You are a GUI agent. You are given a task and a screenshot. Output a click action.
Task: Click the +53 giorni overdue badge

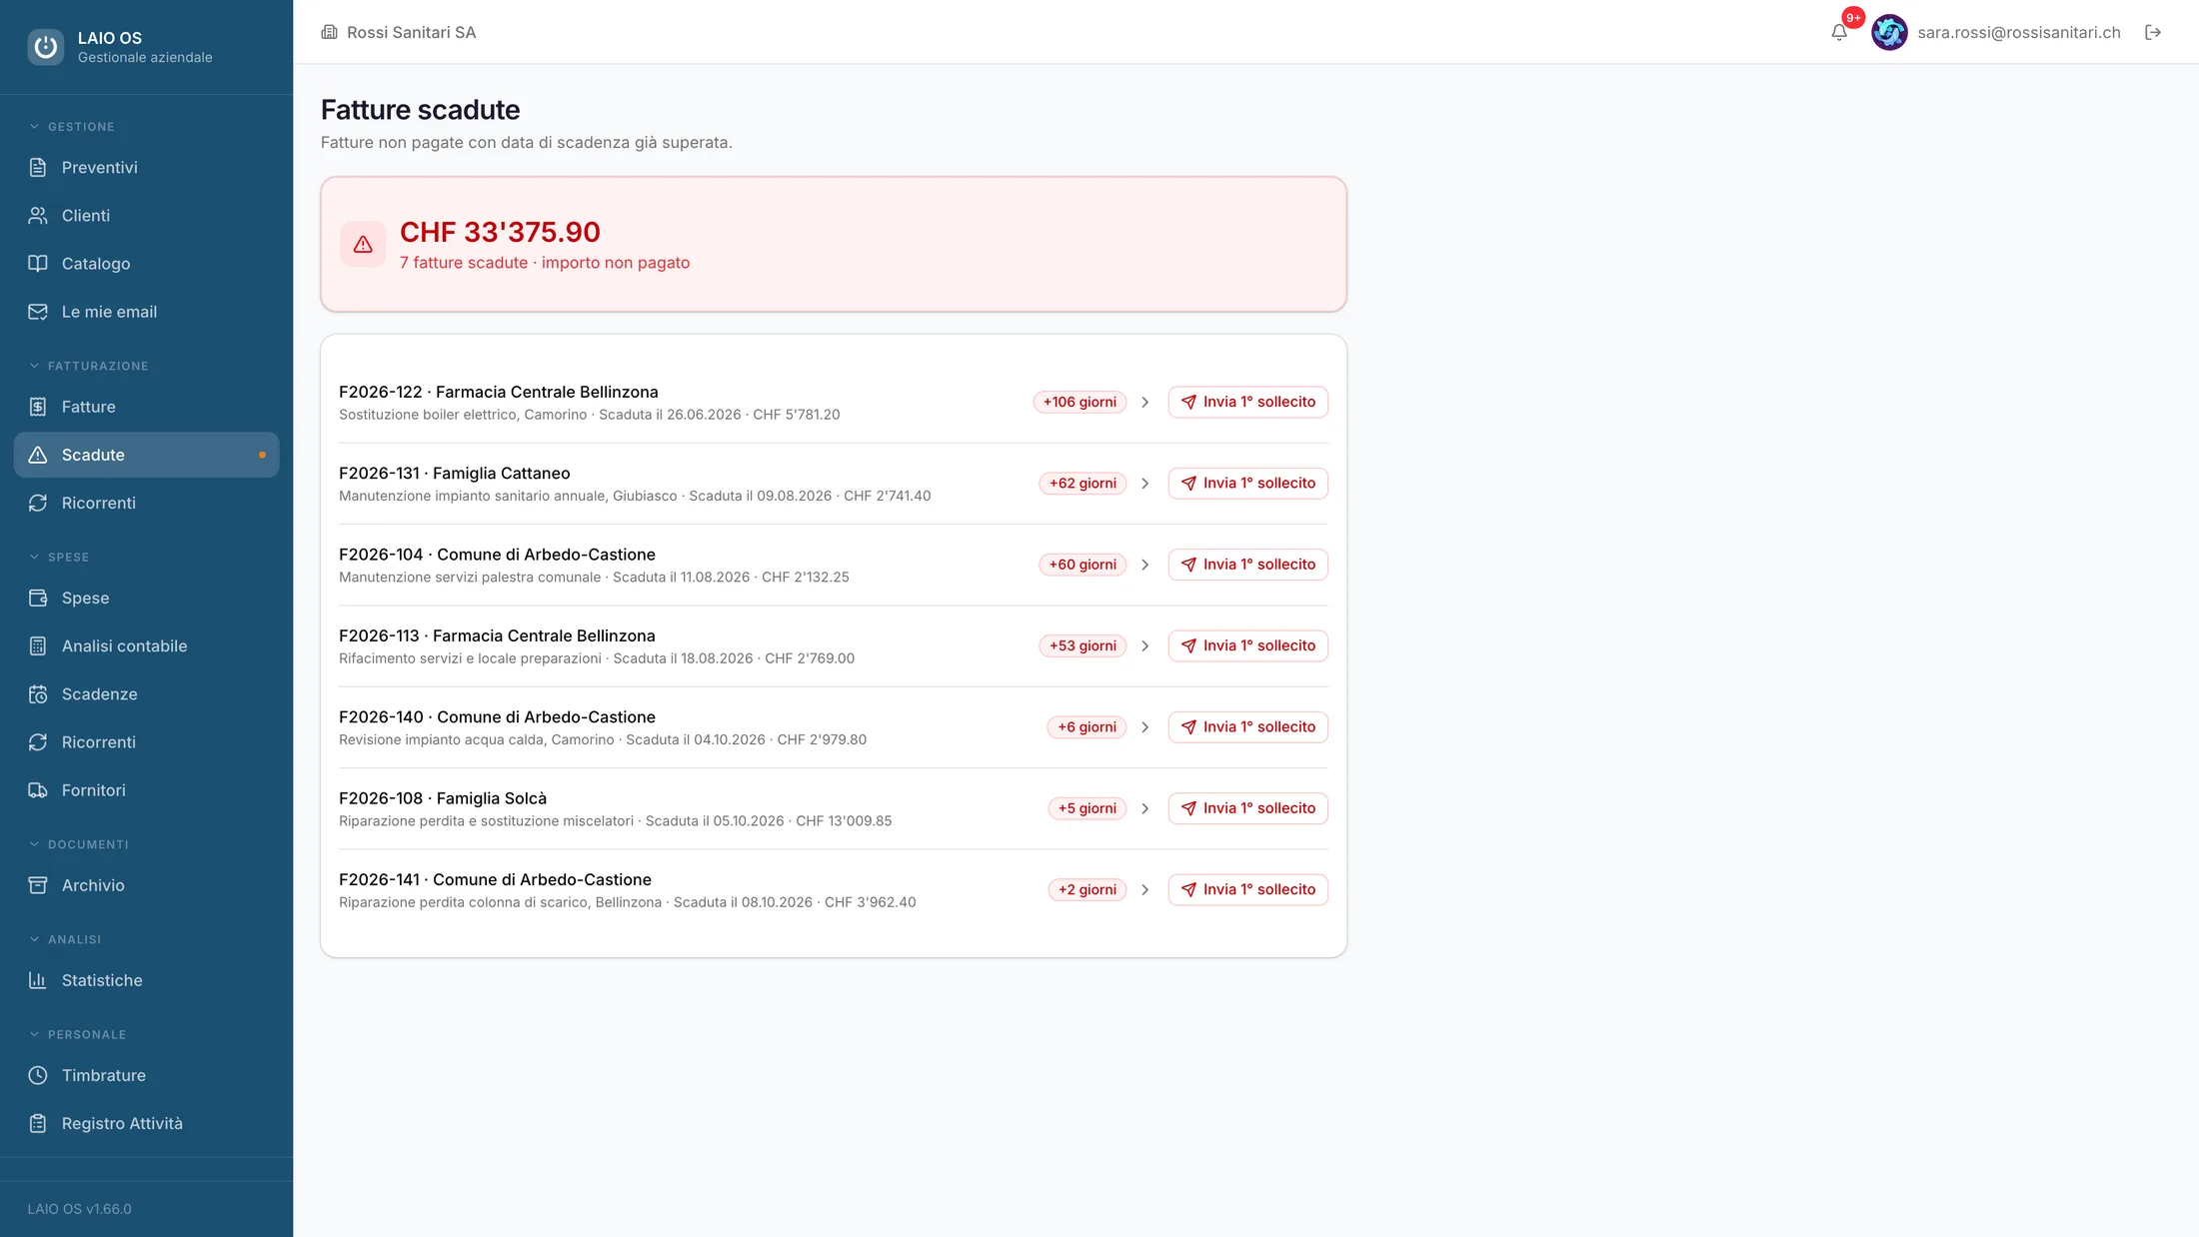[1083, 645]
